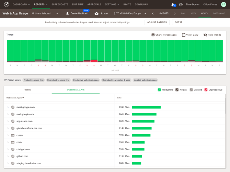Open the Reports menu
The image size is (230, 172).
pyautogui.click(x=41, y=4)
